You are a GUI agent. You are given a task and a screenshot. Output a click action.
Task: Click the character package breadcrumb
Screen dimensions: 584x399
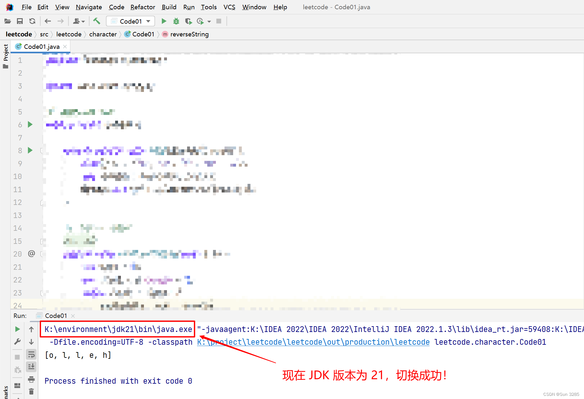click(x=103, y=34)
